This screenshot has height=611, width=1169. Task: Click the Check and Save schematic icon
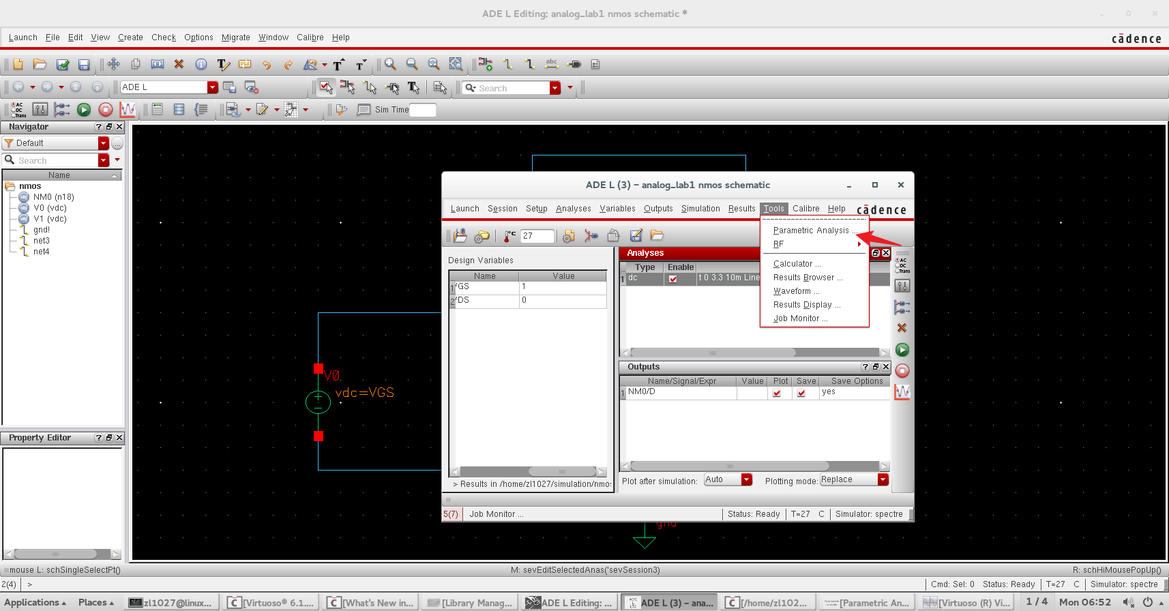click(x=62, y=64)
